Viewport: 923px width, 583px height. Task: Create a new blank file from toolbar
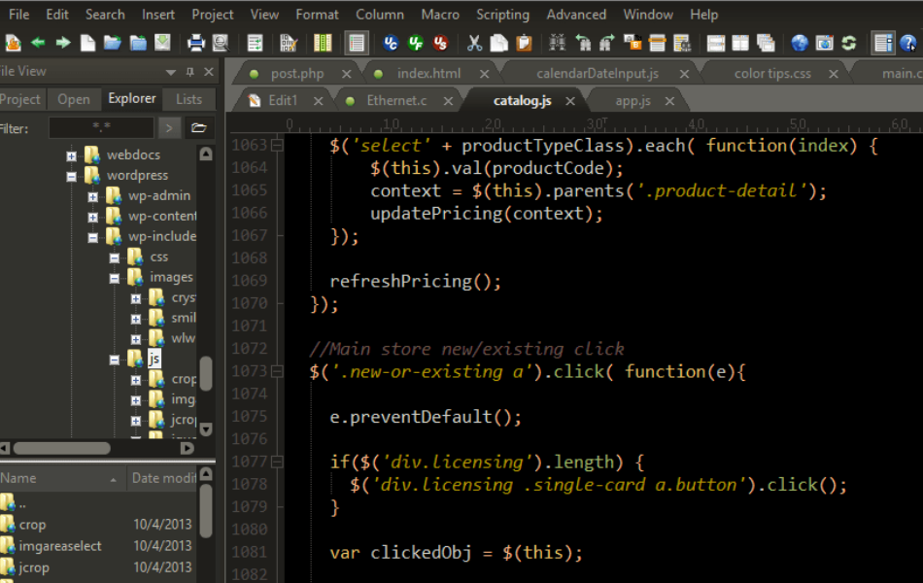tap(87, 43)
